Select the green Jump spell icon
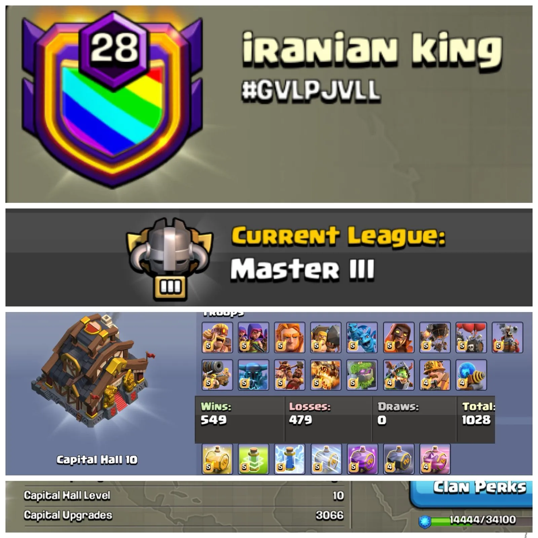The image size is (538, 538). [x=254, y=459]
